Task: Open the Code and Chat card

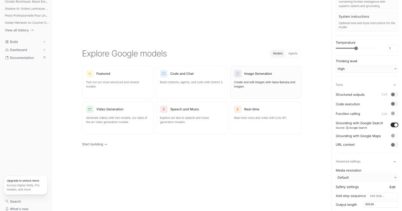Action: 192,82
